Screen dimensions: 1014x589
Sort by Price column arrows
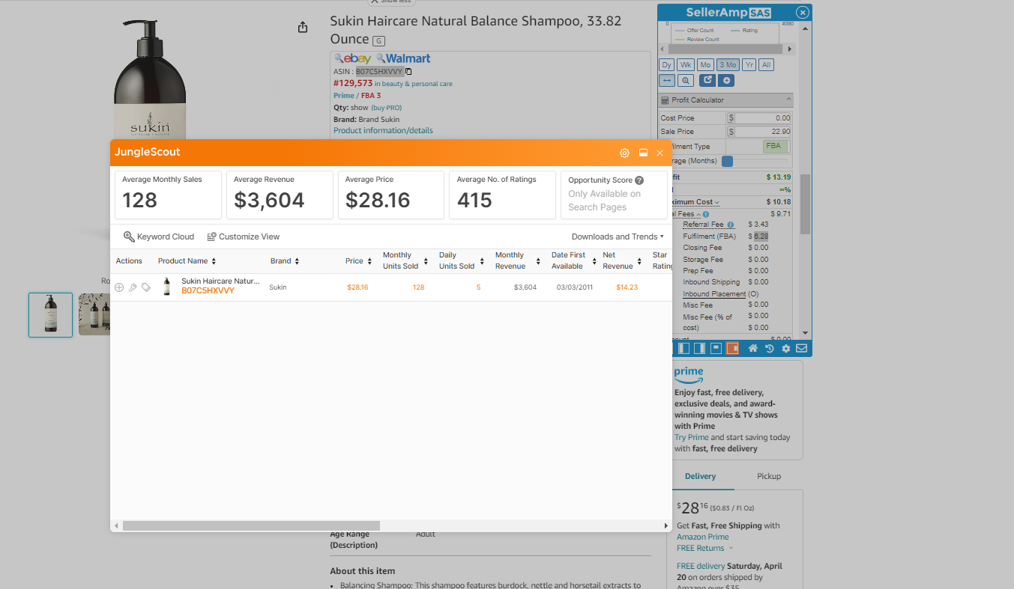tap(369, 261)
